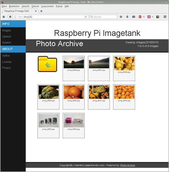The image size is (169, 172).
Task: Click the Firefox logo in the title bar
Action: click(3, 2)
